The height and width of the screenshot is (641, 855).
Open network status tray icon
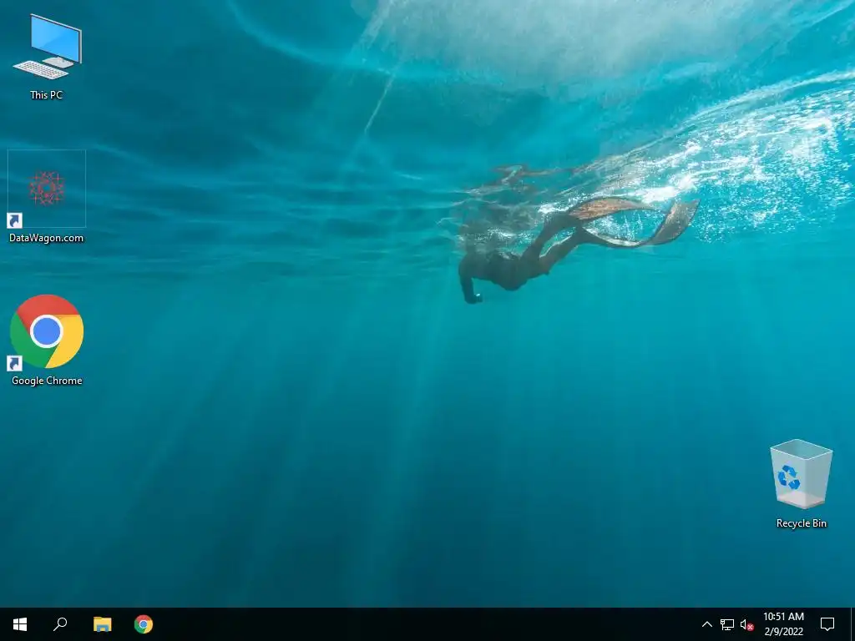(727, 624)
